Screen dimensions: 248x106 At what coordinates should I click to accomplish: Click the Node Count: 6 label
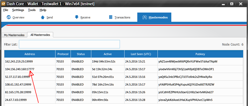point(233,45)
